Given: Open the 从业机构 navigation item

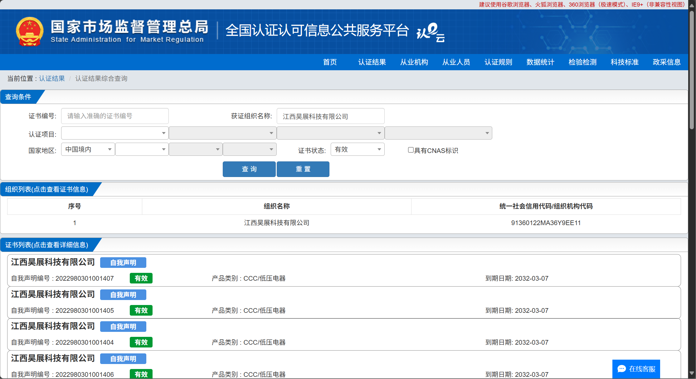Looking at the screenshot, I should pyautogui.click(x=414, y=62).
